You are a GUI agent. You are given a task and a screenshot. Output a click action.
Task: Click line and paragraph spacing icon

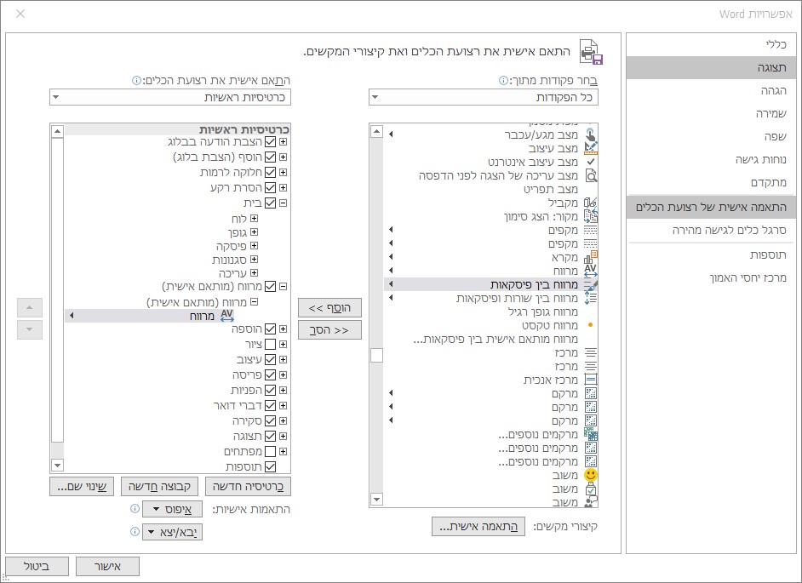pyautogui.click(x=590, y=298)
